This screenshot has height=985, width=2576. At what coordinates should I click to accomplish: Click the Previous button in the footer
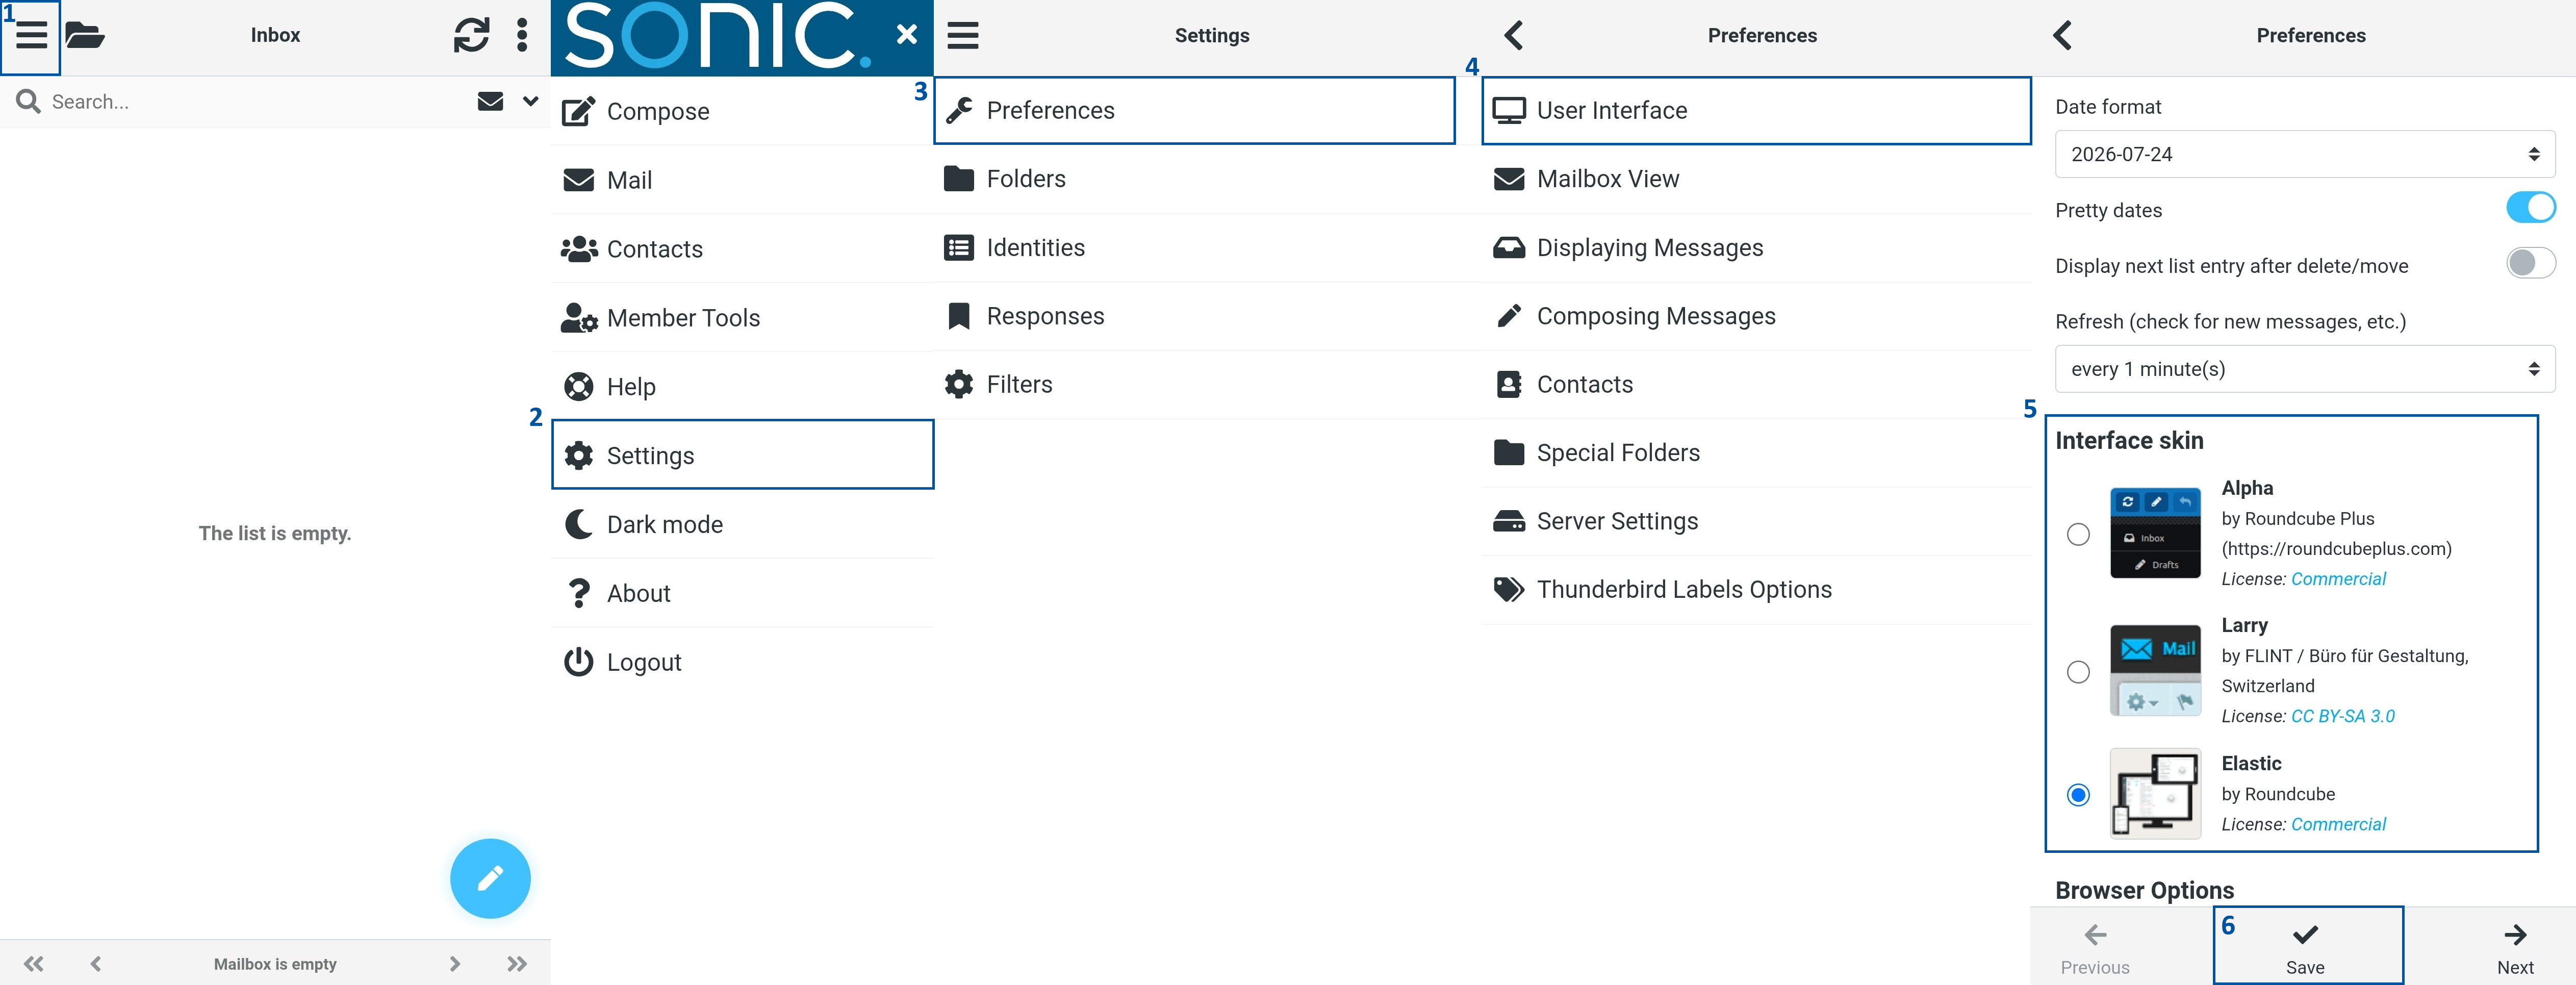[x=2095, y=948]
